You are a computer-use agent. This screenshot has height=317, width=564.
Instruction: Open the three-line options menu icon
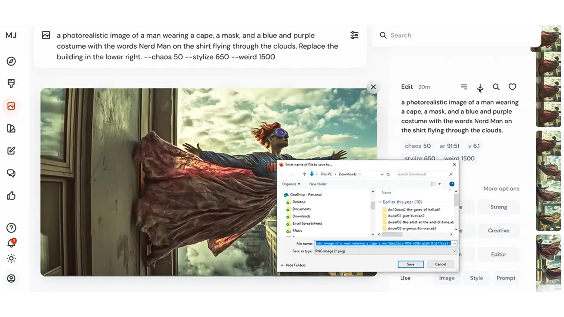pyautogui.click(x=464, y=87)
